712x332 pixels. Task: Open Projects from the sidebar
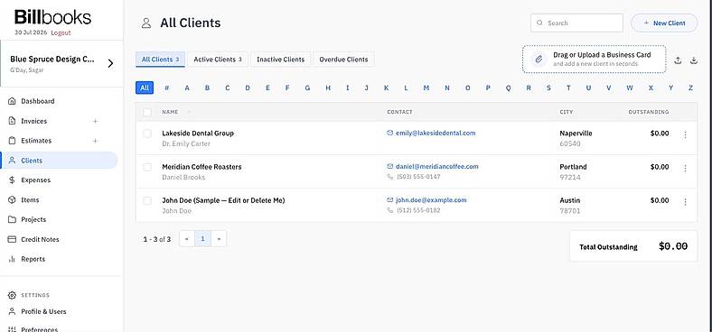coord(33,219)
